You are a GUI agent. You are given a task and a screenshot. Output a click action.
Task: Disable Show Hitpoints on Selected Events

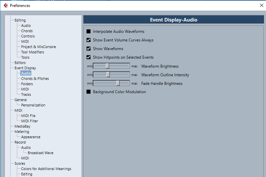[x=89, y=57]
